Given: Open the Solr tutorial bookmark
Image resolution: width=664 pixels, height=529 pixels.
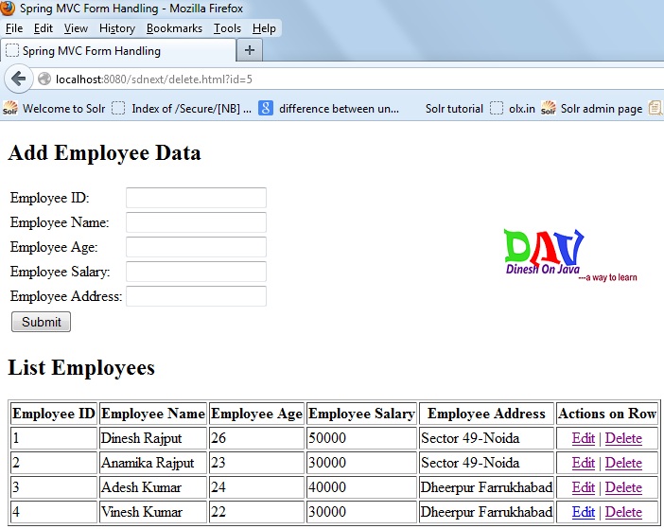Looking at the screenshot, I should click(x=454, y=109).
